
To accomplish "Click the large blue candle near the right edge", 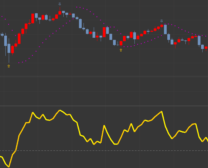I will pyautogui.click(x=199, y=40).
